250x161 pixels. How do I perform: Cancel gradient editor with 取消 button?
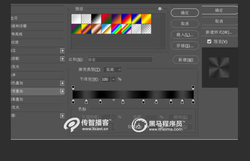click(185, 24)
